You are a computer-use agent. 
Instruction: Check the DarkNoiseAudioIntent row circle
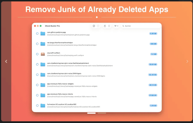coord(37,64)
